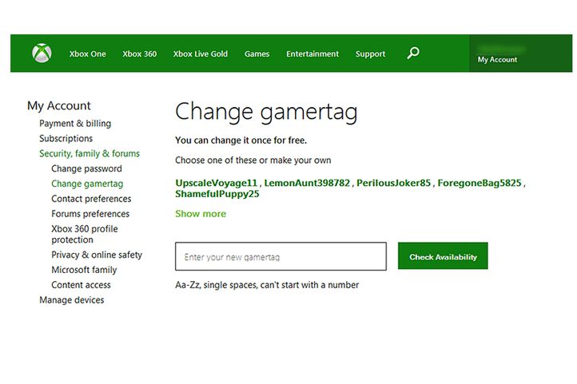Open the Xbox One menu

pos(88,53)
